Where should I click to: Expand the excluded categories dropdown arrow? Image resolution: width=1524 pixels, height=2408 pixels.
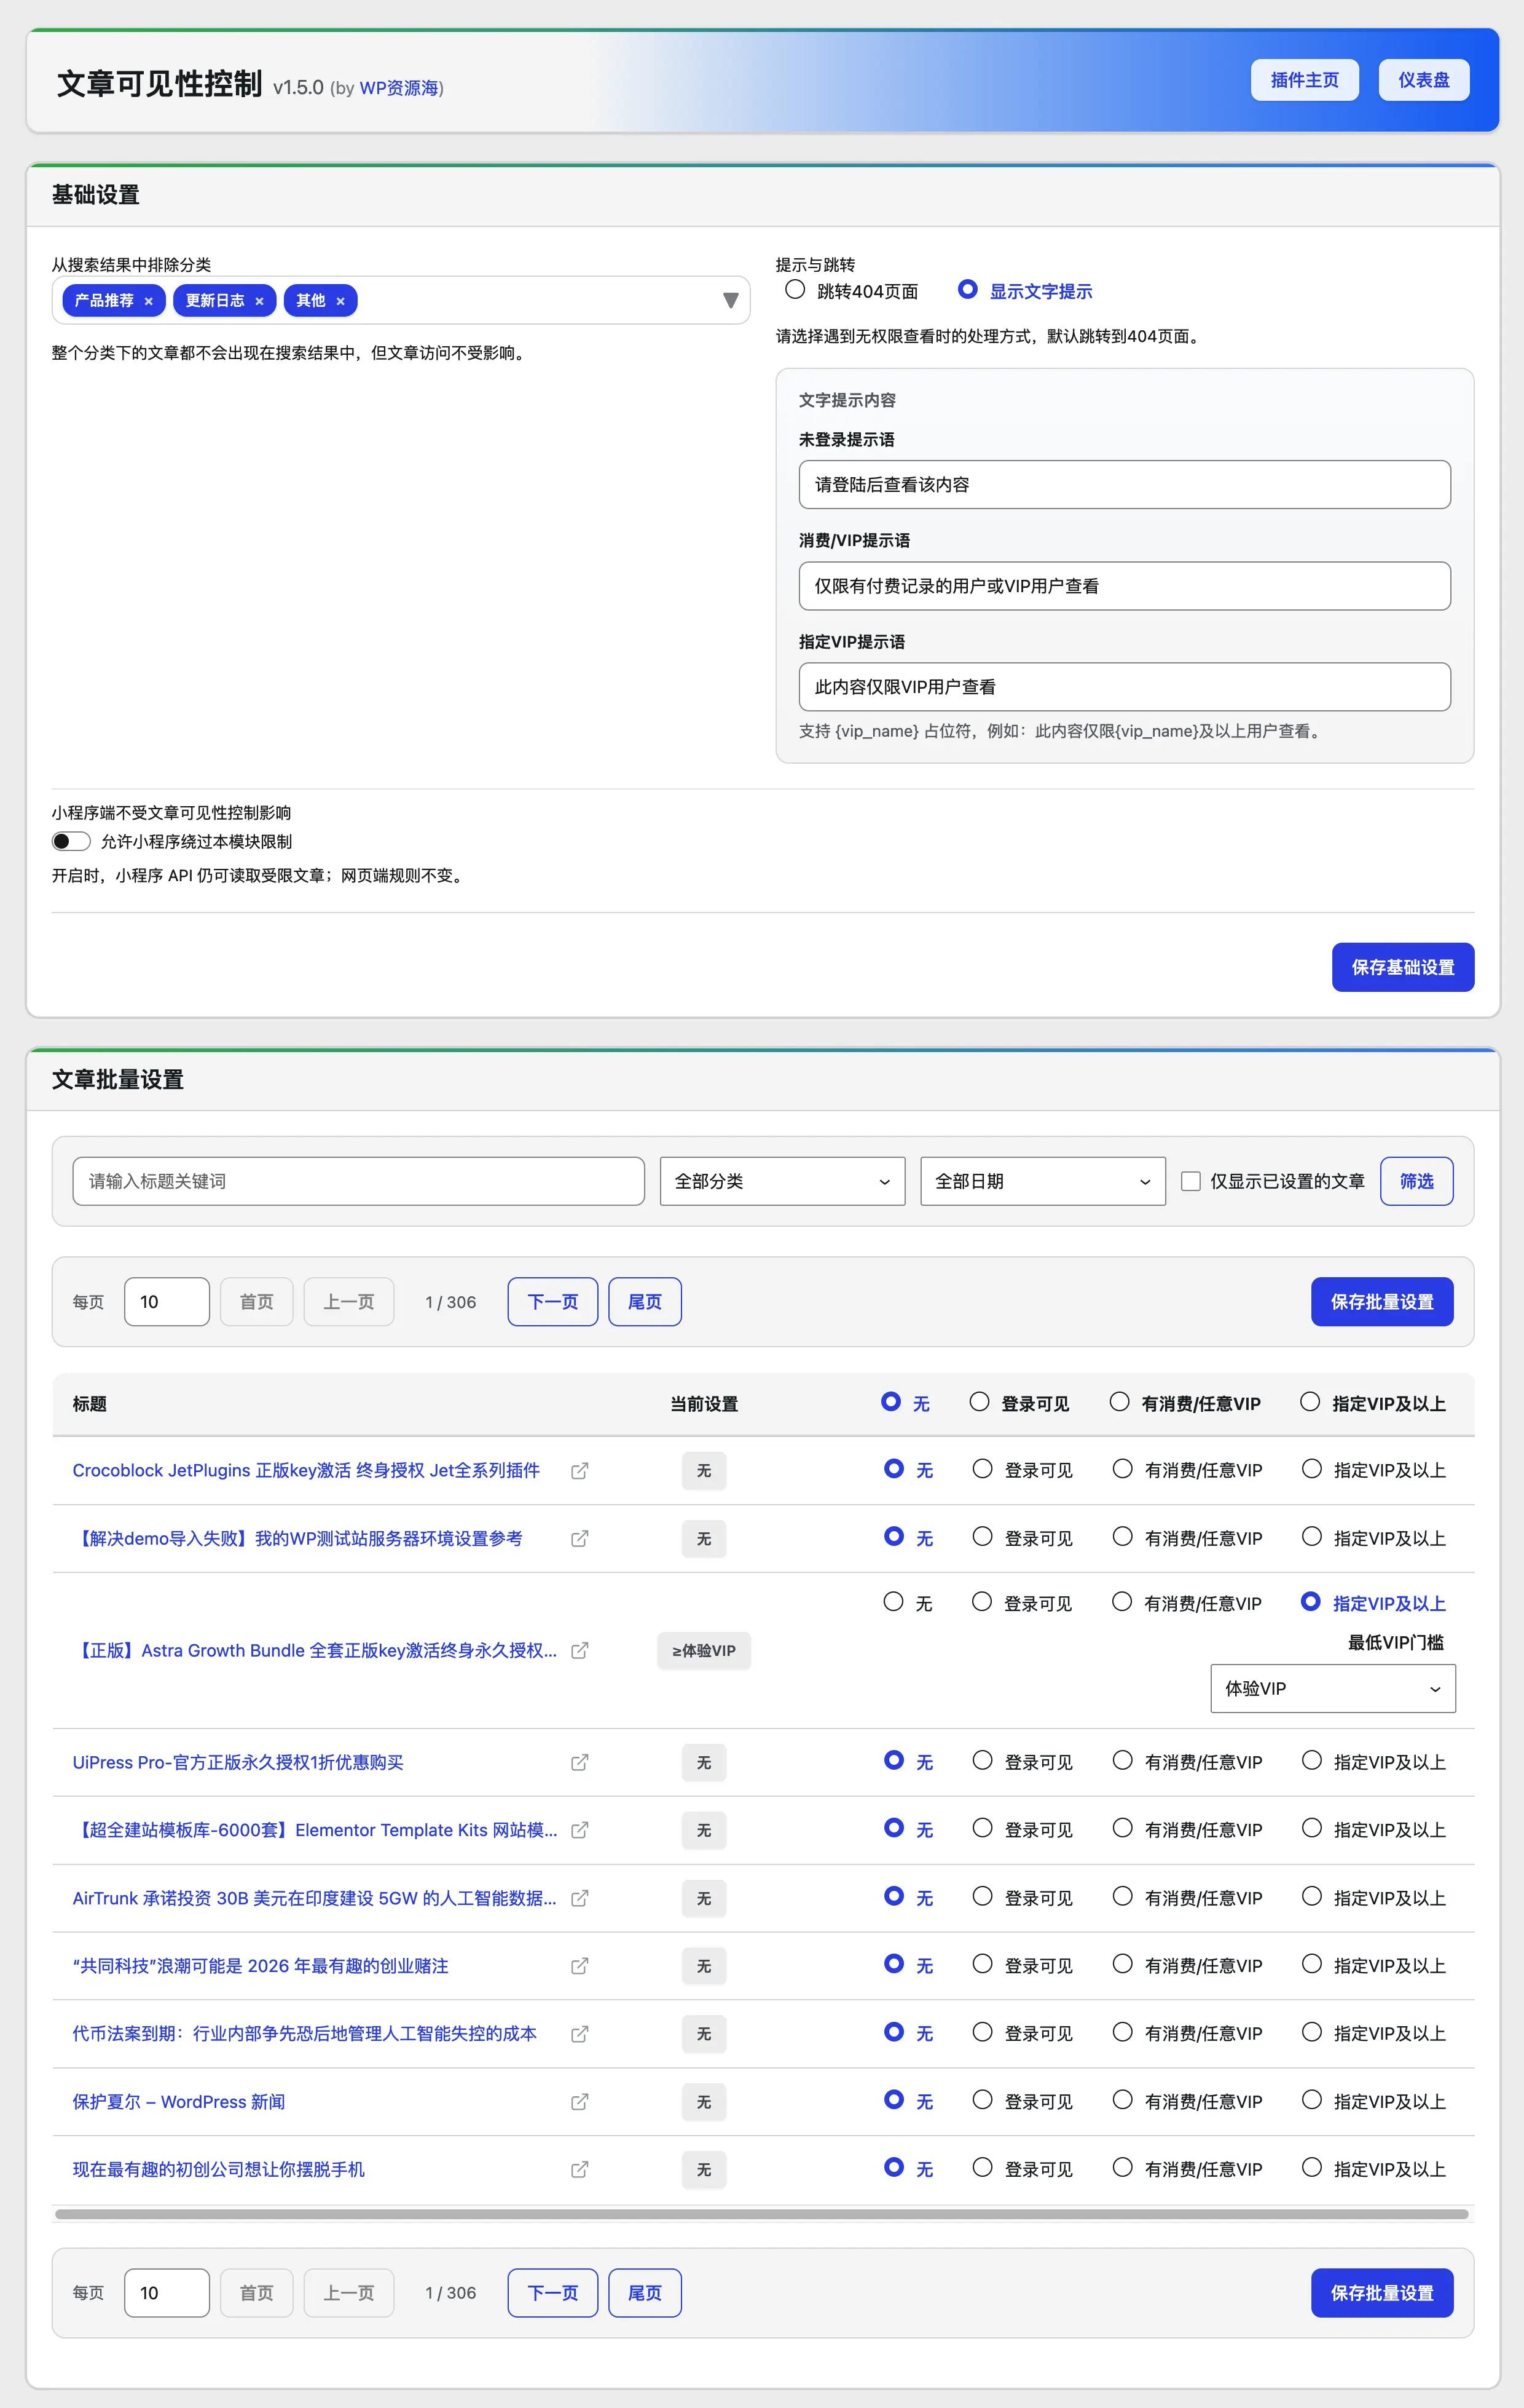[731, 301]
